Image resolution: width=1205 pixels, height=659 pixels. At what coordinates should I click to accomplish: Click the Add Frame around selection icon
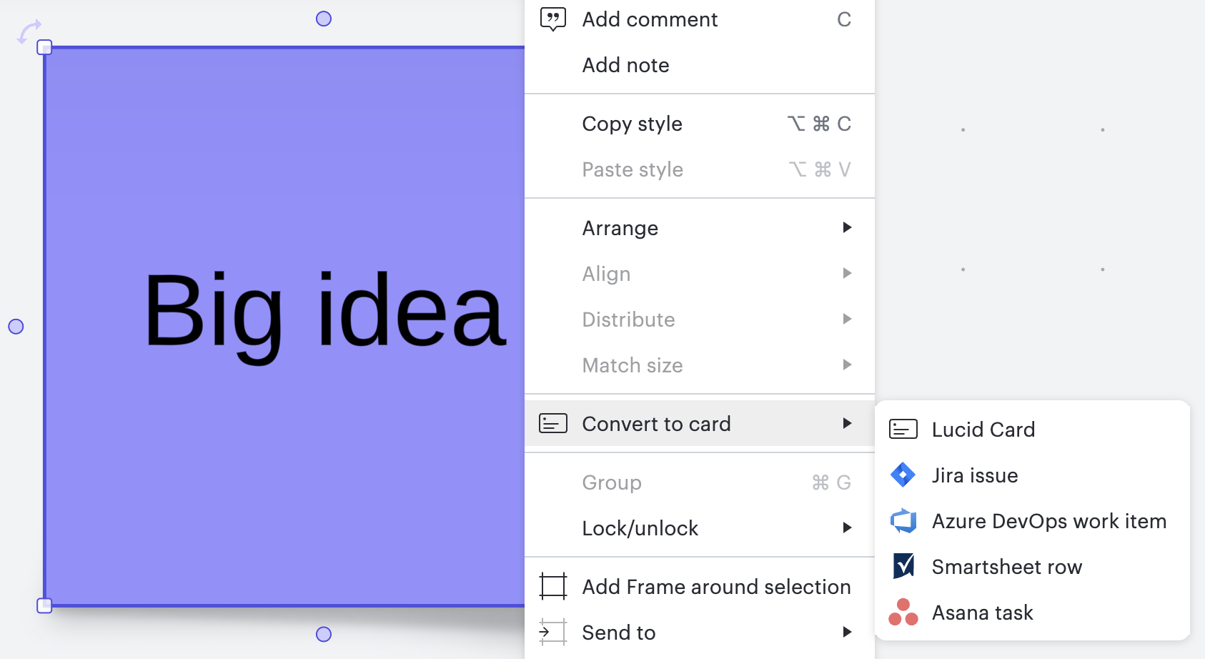click(552, 586)
